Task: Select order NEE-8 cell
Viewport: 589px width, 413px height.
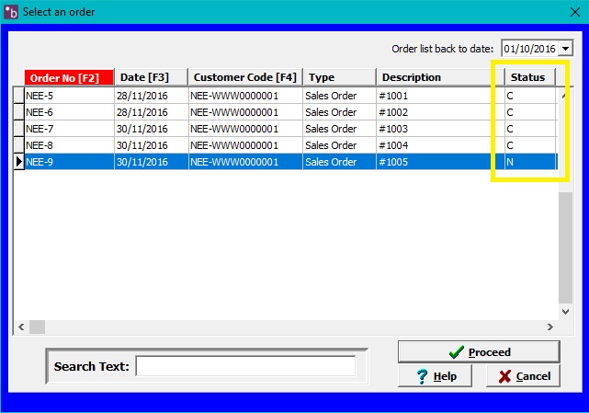Action: pyautogui.click(x=69, y=145)
